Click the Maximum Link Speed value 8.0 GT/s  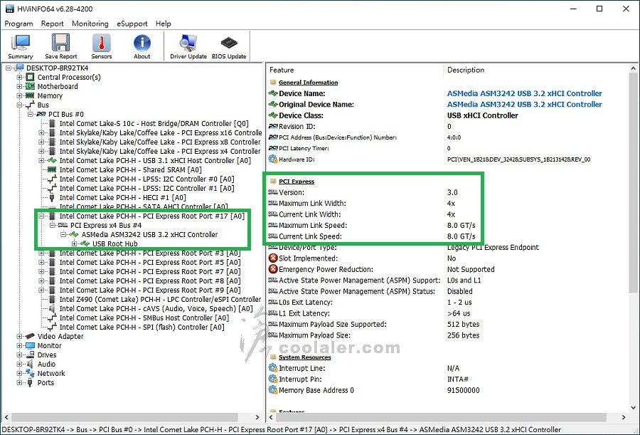coord(462,225)
